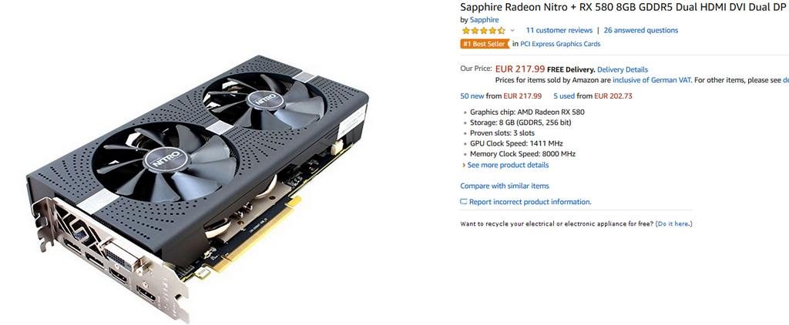The width and height of the screenshot is (789, 325).
Task: Expand the rating dropdown chevron beside stars
Action: click(x=512, y=31)
